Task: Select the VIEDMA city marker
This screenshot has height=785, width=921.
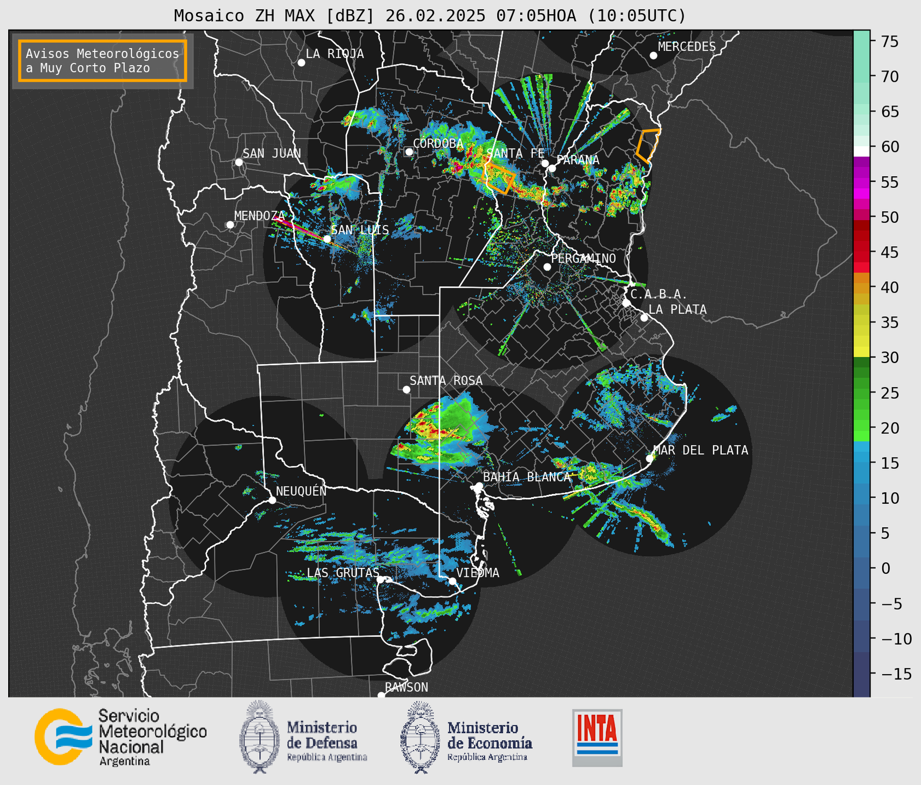Action: 452,581
